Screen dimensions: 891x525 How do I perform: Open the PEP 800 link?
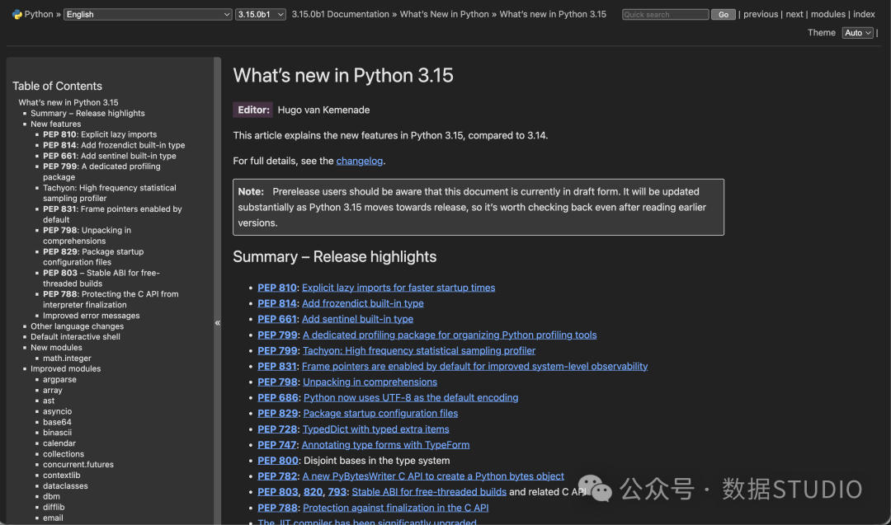pyautogui.click(x=278, y=461)
